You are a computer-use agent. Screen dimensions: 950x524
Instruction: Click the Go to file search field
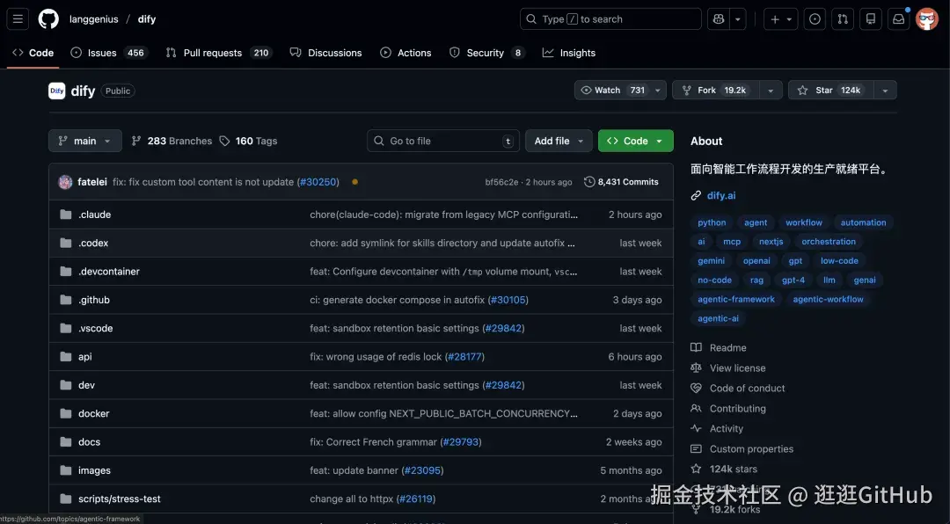442,142
